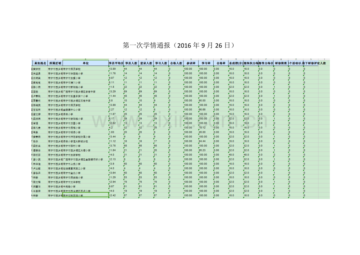Click the 学习人数 column header
The width and height of the screenshot is (360, 255).
161,63
